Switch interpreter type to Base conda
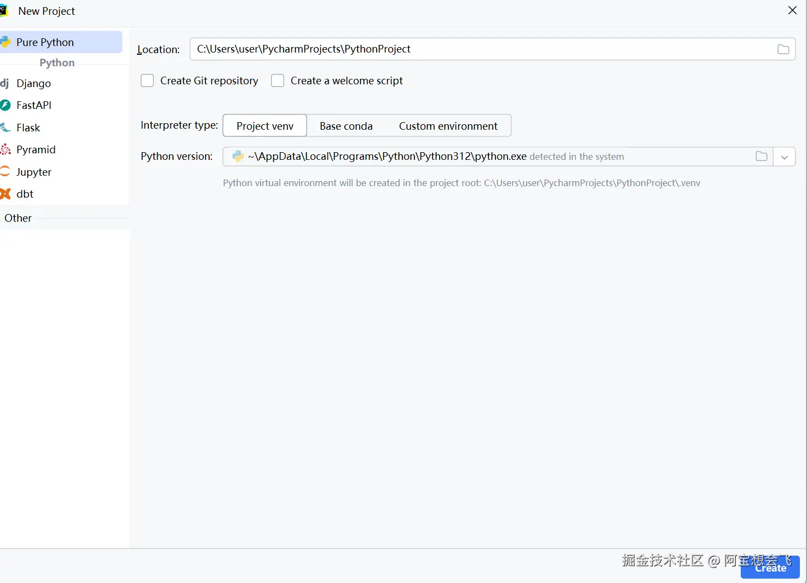This screenshot has width=807, height=583. [x=346, y=126]
